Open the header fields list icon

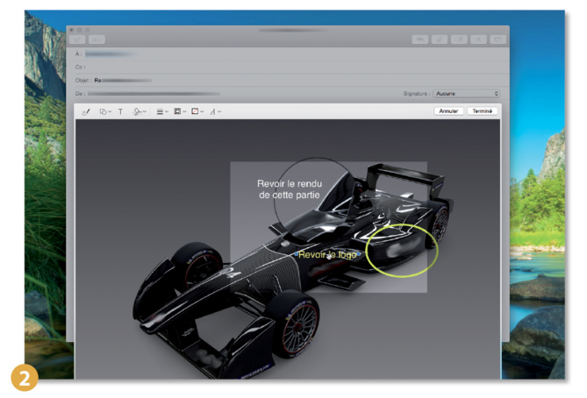coord(97,39)
